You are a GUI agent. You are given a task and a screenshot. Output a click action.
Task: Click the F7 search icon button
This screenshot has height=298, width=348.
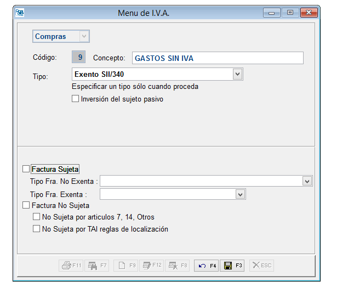[x=96, y=266]
